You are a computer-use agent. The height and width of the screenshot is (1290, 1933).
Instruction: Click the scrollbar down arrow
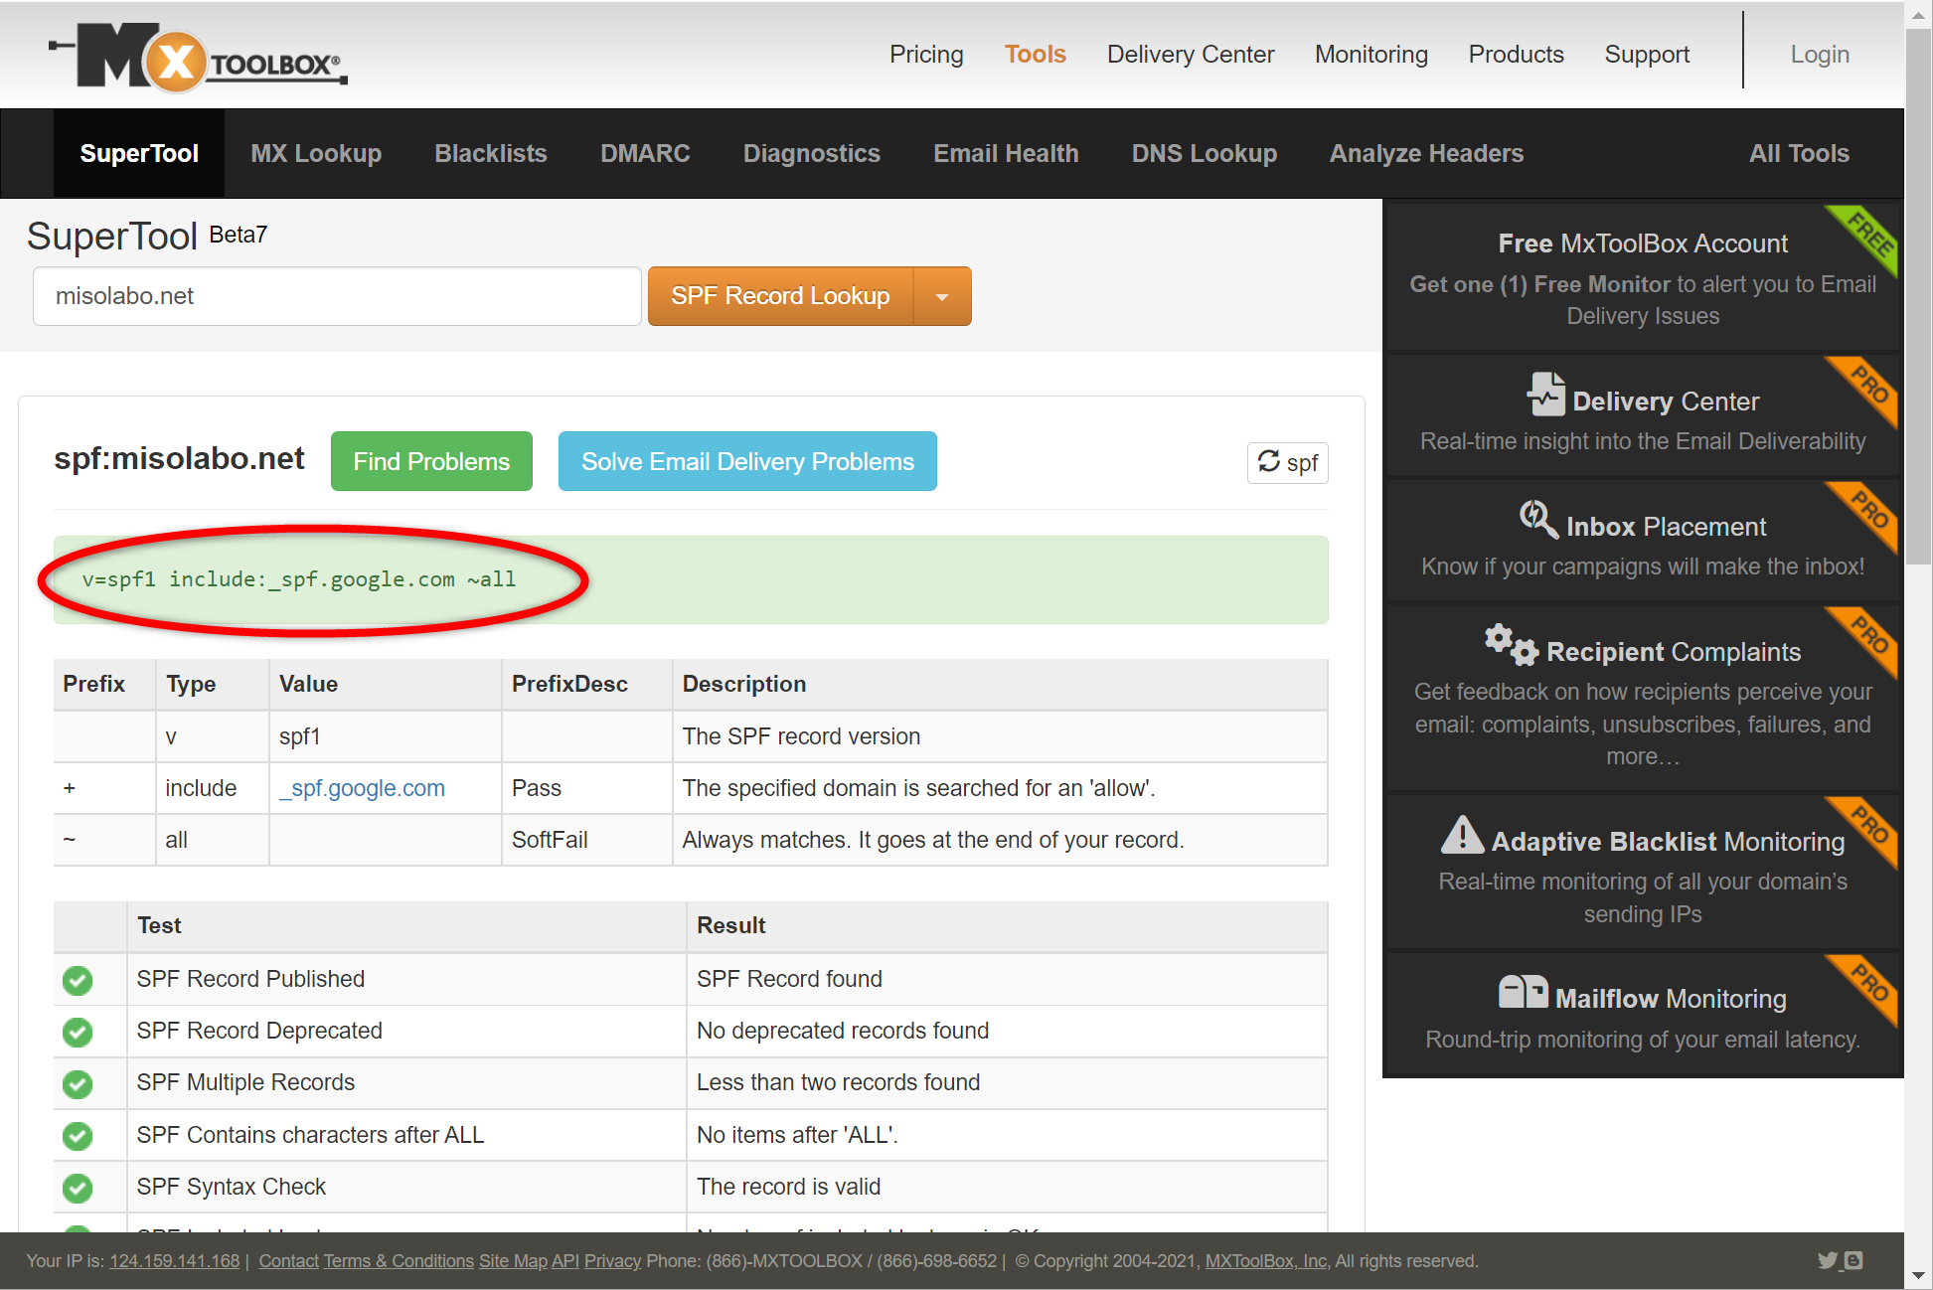click(x=1918, y=1275)
